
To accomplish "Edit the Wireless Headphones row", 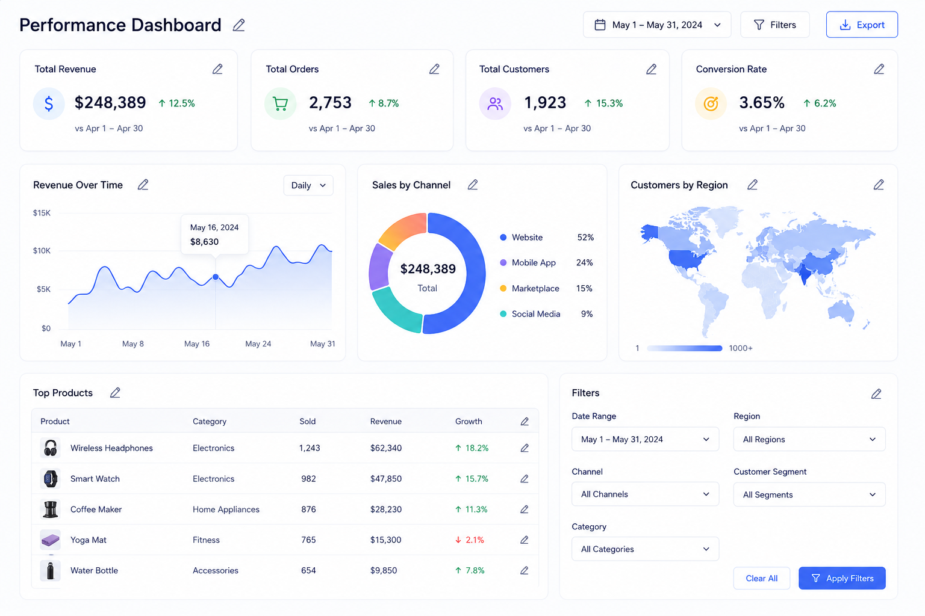I will pos(525,448).
